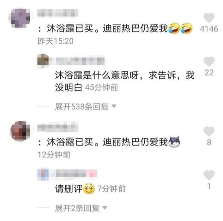Open the blue avatar of 请删评 replier

[43, 174]
